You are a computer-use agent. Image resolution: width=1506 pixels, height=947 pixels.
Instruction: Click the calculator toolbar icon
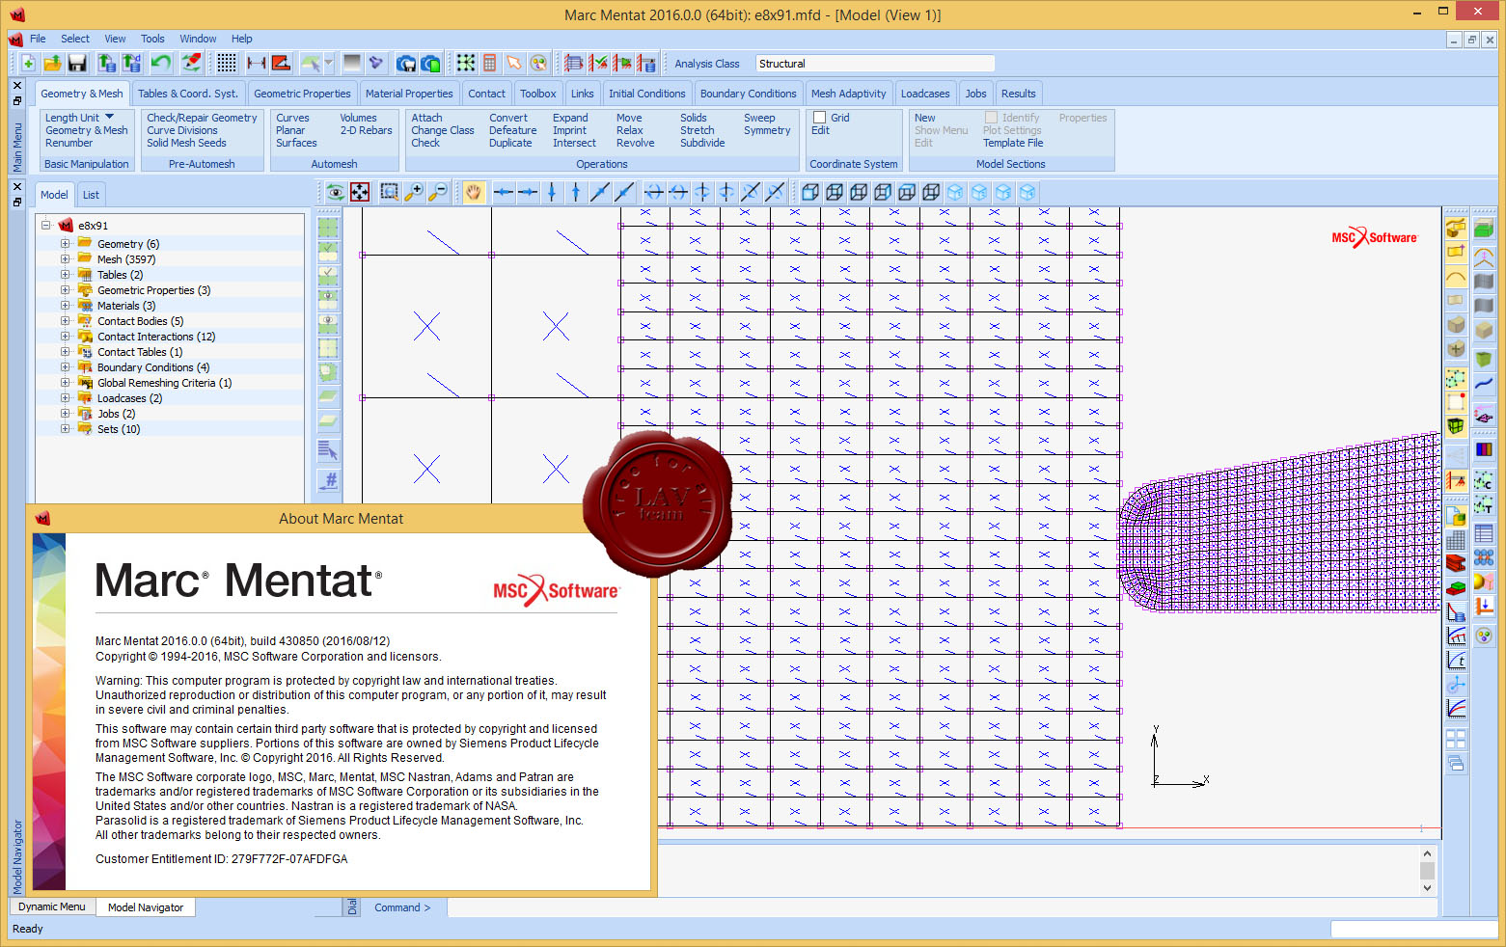490,64
